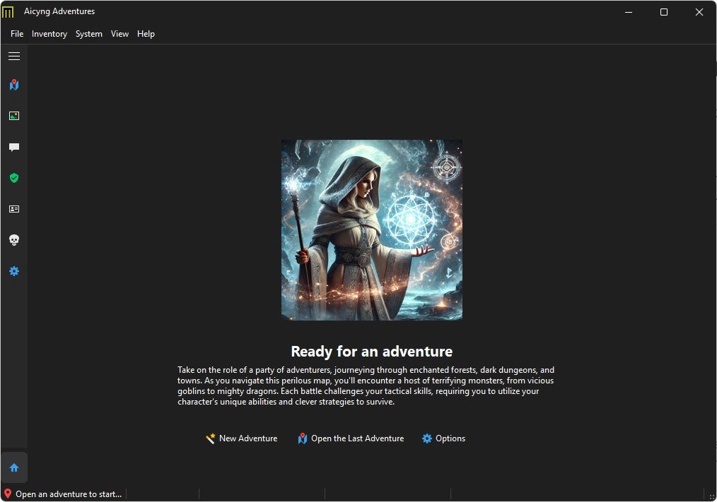
Task: Click Open the Last Adventure
Action: click(351, 438)
